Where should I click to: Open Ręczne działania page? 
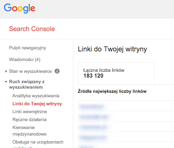click(29, 120)
